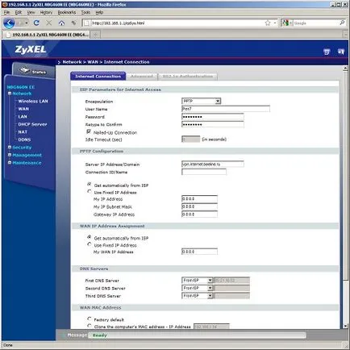This screenshot has height=350, width=350.
Task: Open the First DNS Server dropdown
Action: click(198, 281)
